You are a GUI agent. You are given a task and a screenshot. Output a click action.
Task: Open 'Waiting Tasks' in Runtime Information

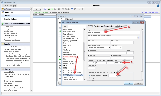pyautogui.click(x=8, y=27)
